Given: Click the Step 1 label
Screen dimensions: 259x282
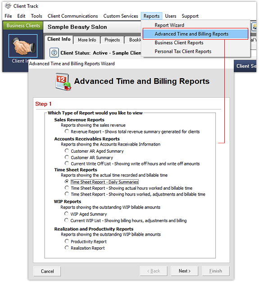Looking at the screenshot, I should 43,104.
